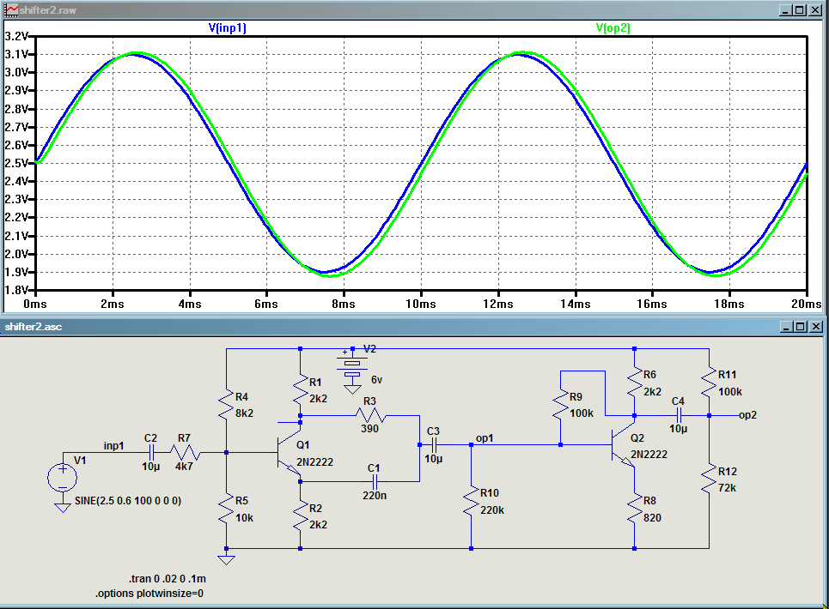Select the V(inp1) trace label
829x609 pixels.
tap(228, 28)
